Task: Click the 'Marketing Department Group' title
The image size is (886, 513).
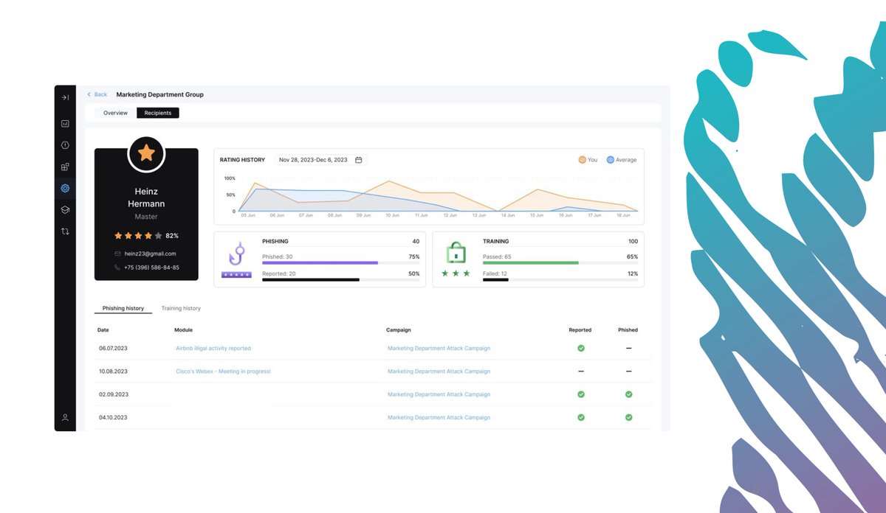Action: (160, 94)
